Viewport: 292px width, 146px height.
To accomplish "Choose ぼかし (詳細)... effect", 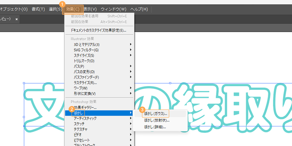I will [160, 127].
